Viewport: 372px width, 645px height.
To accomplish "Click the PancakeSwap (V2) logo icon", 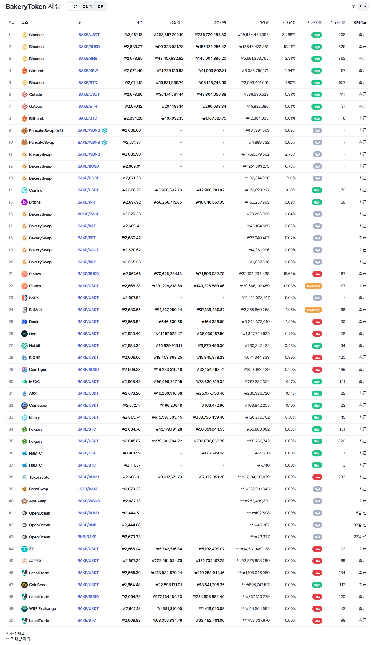I will pyautogui.click(x=24, y=130).
